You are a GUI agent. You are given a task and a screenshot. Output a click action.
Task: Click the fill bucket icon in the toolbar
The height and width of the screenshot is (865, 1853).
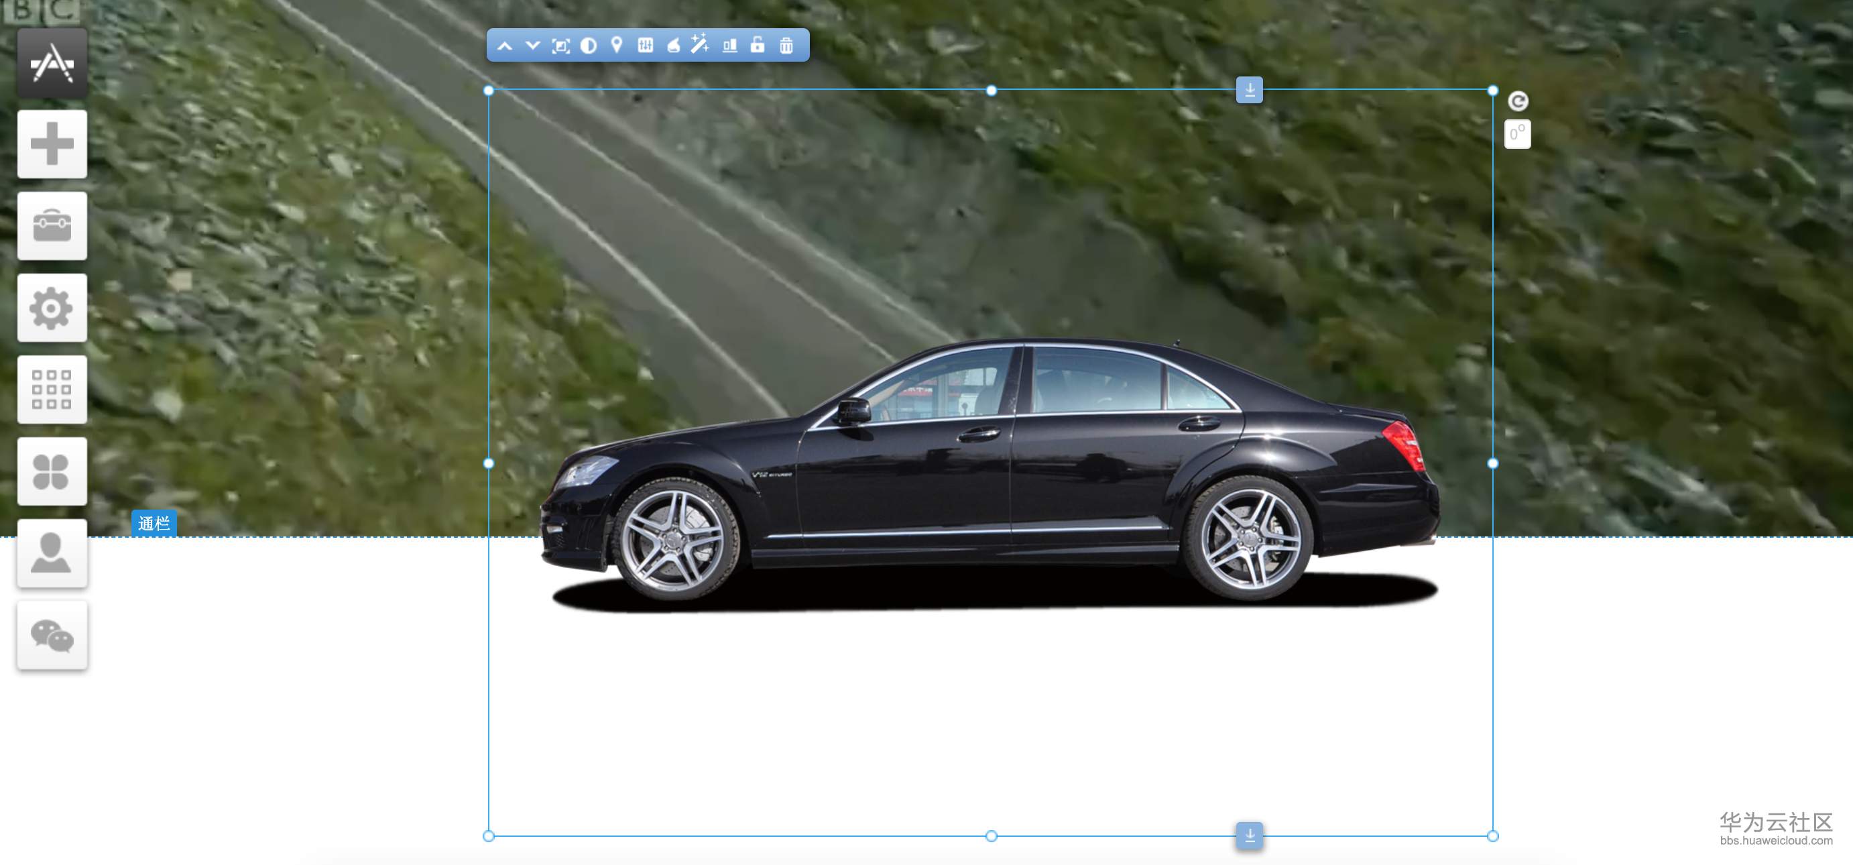[673, 46]
